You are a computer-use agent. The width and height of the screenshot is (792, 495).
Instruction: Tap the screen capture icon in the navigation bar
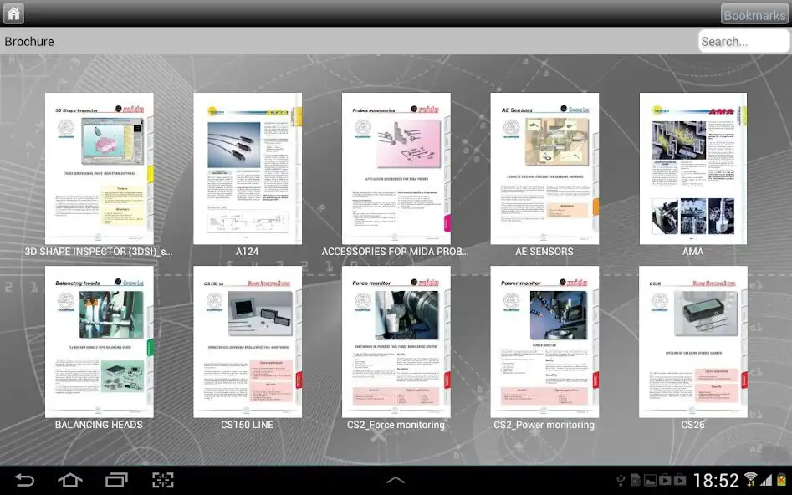click(x=162, y=481)
